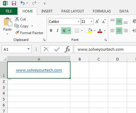Apply cell borders with the Borders icon

click(x=77, y=31)
